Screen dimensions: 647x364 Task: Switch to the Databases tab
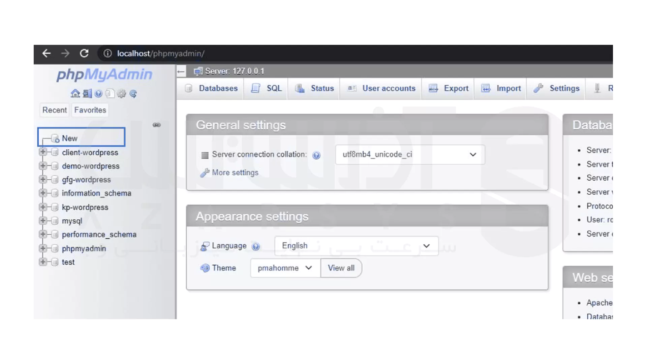tap(211, 88)
